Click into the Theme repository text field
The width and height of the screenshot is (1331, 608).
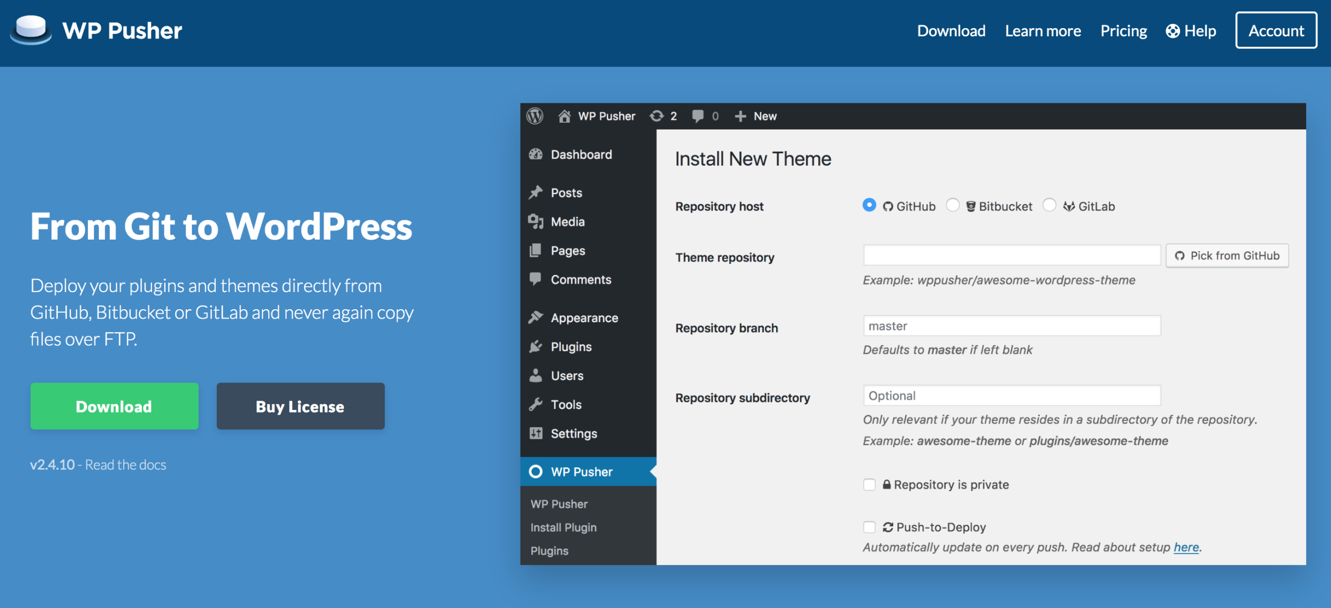pos(1011,256)
